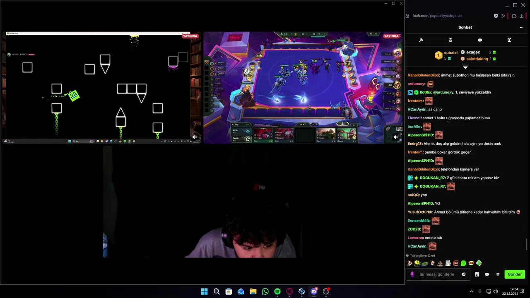Click the chat scrollbar thumb
Screen dimensions: 530x298
click(x=527, y=244)
